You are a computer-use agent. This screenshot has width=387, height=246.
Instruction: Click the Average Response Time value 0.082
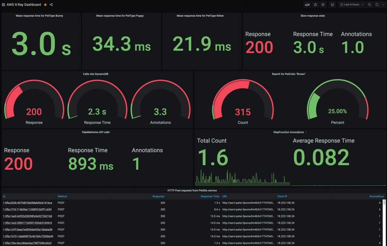(x=321, y=158)
